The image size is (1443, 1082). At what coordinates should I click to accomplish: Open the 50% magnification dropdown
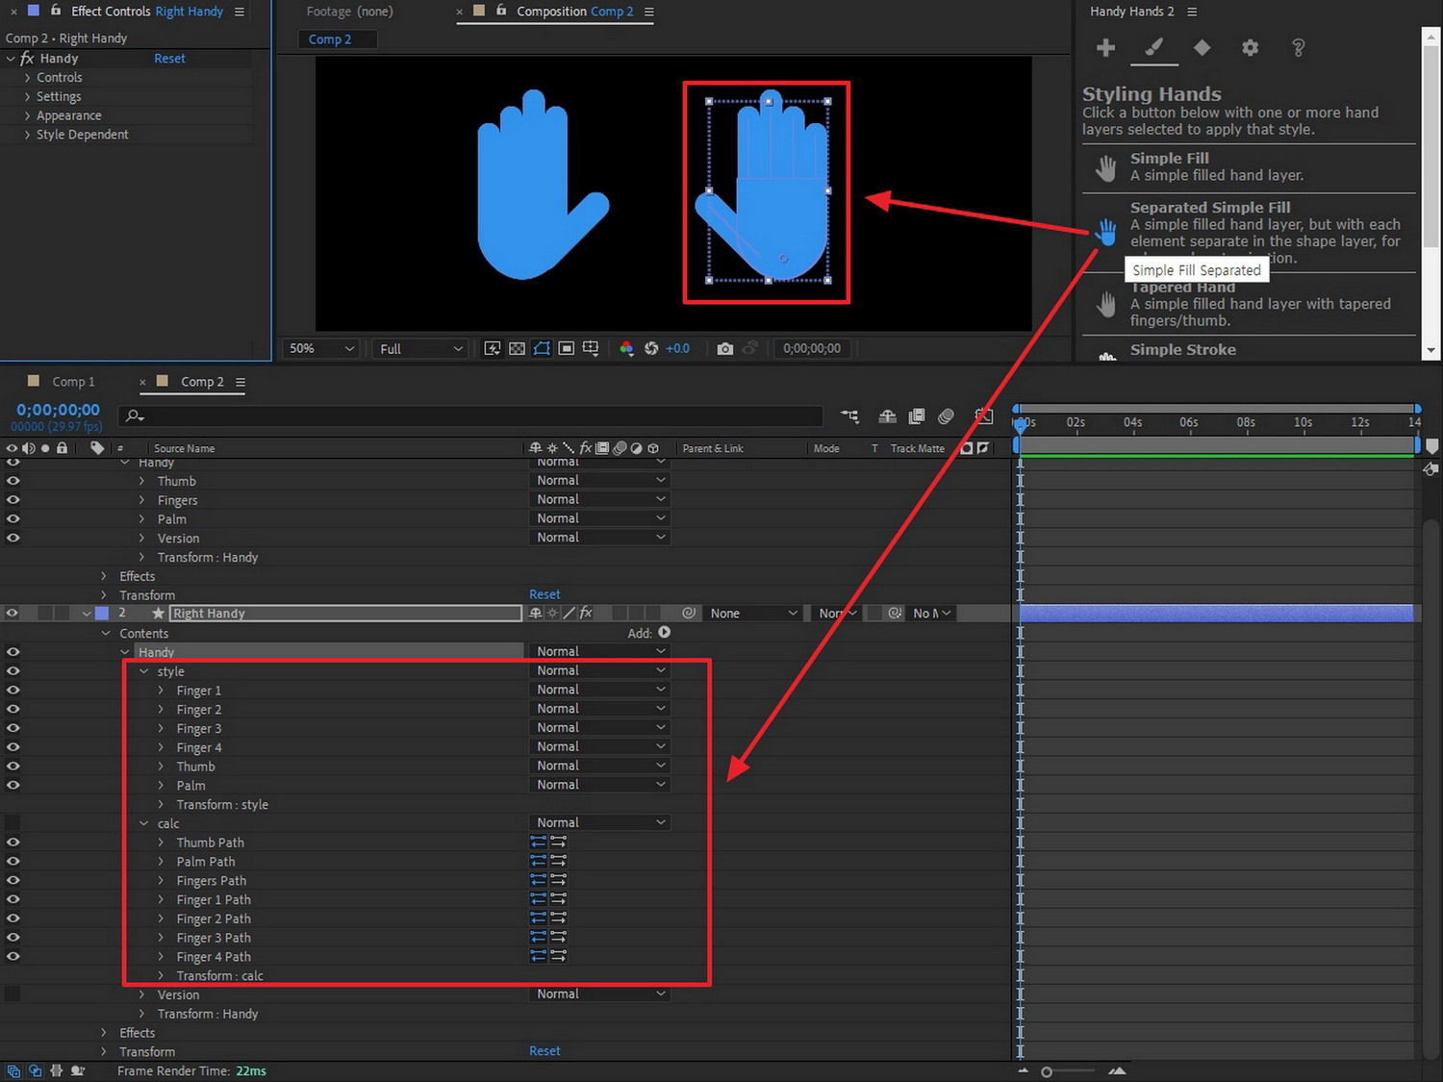pyautogui.click(x=321, y=348)
